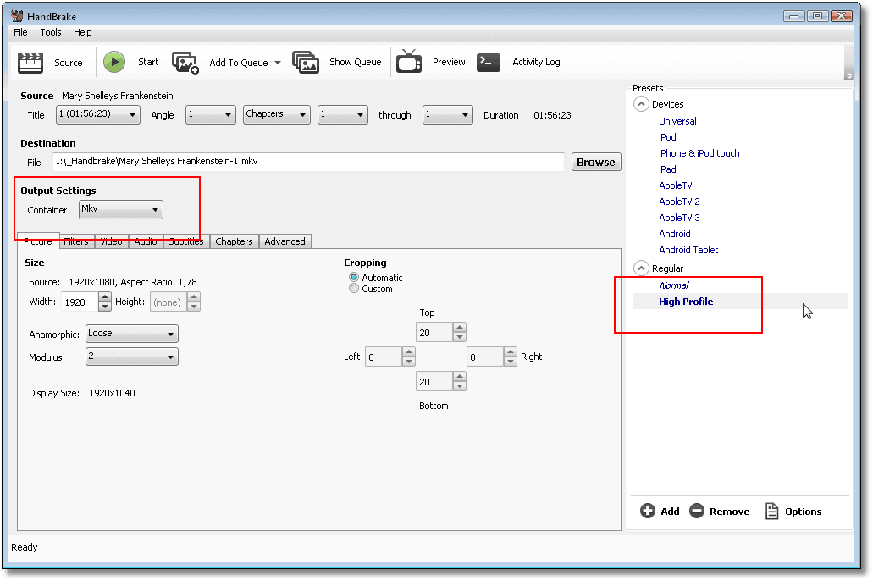Viewport: 873px width, 581px height.
Task: Decrease Width with the down arrow
Action: tap(105, 307)
